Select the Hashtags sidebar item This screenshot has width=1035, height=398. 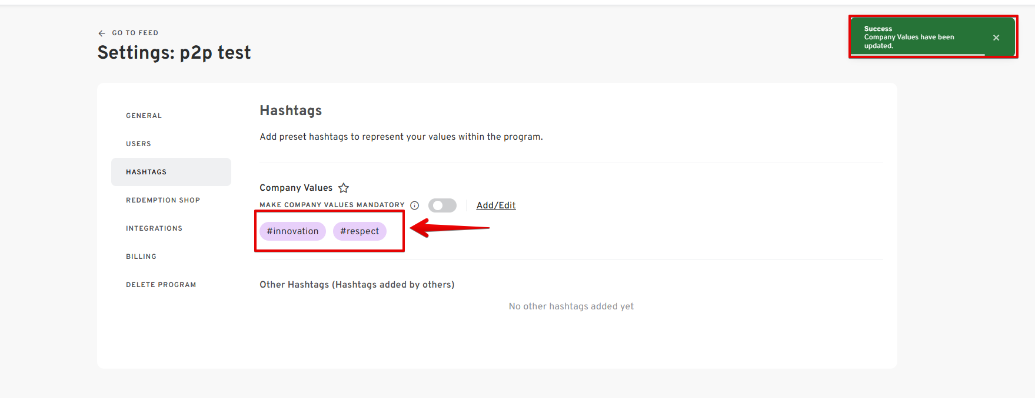[171, 172]
